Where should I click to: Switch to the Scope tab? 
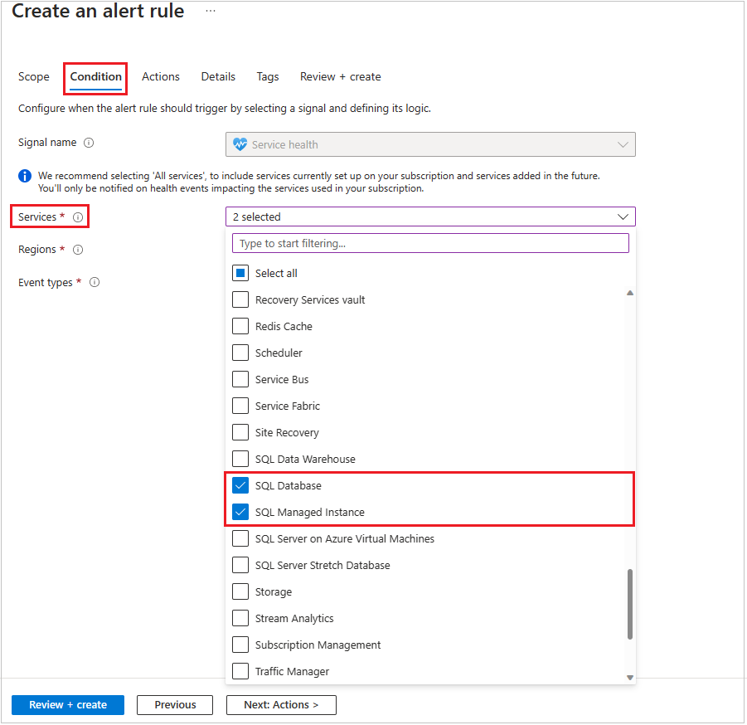[x=33, y=76]
